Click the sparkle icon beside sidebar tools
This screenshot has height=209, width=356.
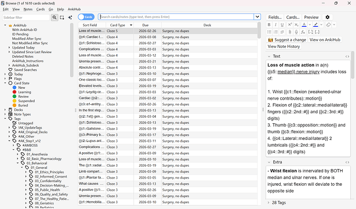pyautogui.click(x=70, y=17)
